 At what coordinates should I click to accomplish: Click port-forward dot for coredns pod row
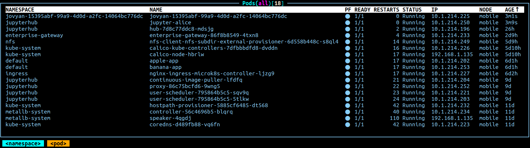pyautogui.click(x=348, y=125)
